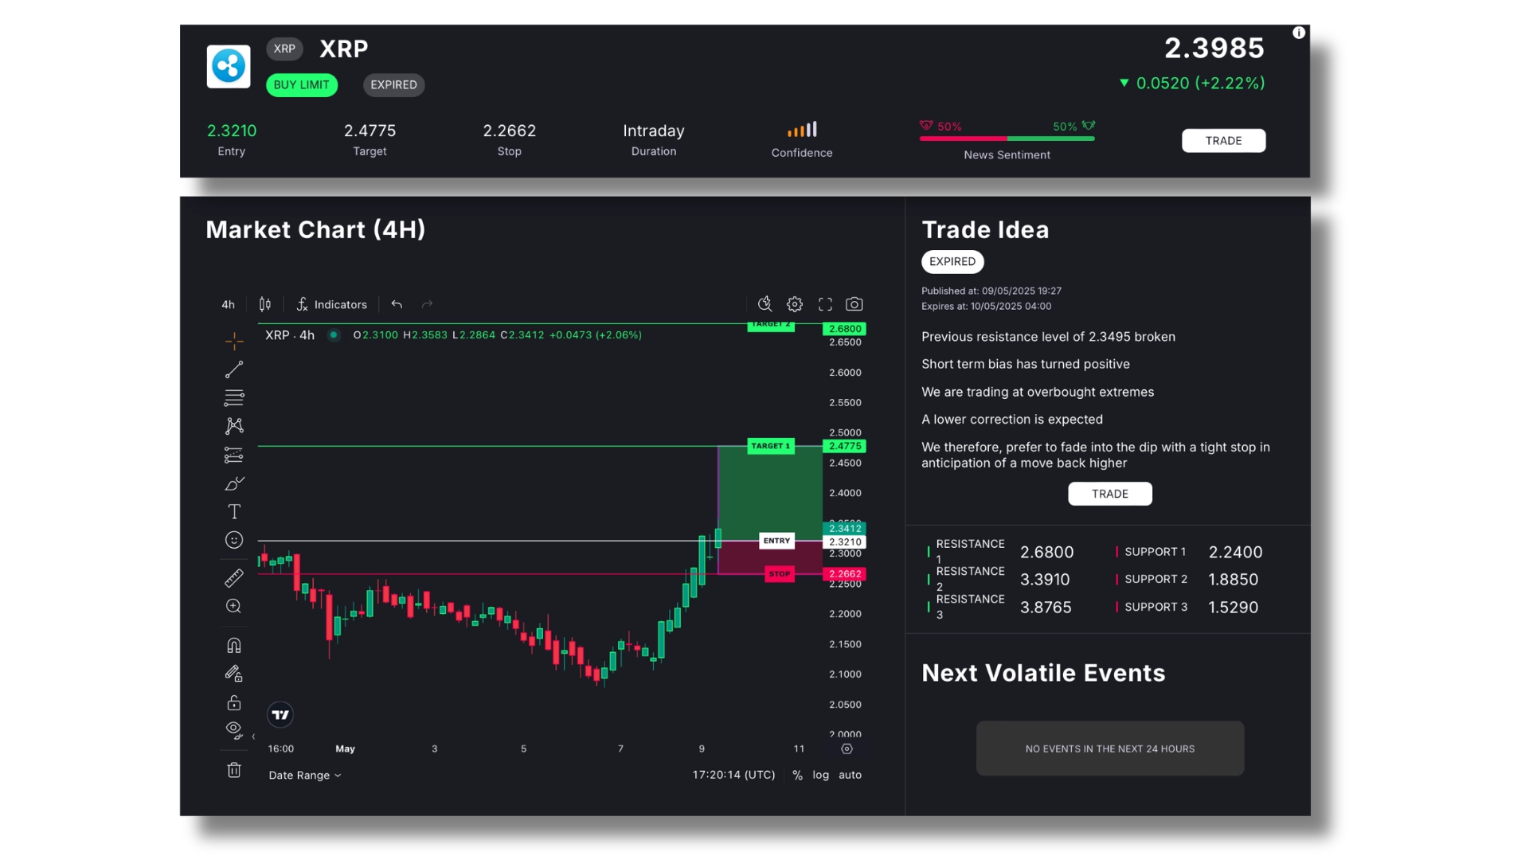
Task: Toggle lock all drawings
Action: pyautogui.click(x=234, y=702)
